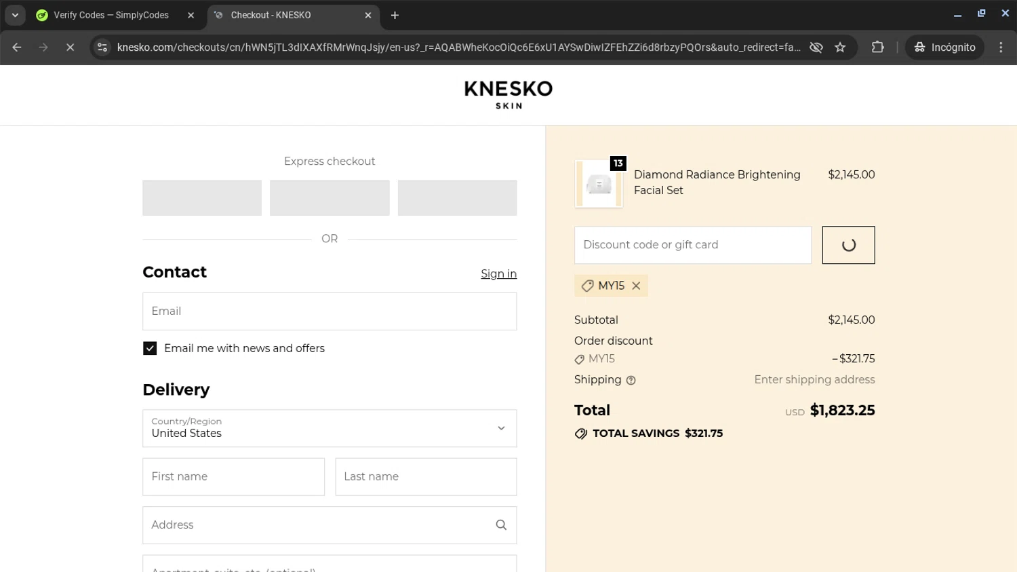This screenshot has height=572, width=1017.
Task: Click the Incógnito profile button
Action: (x=944, y=47)
